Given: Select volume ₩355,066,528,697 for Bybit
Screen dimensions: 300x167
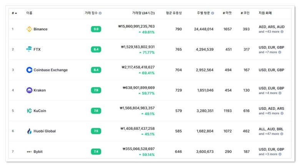Looking at the screenshot, I should point(139,149).
